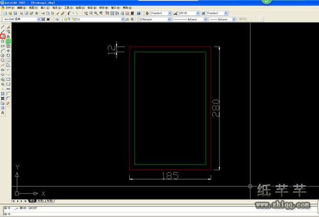The width and height of the screenshot is (319, 217).
Task: Choose the multiline Text tool labeled A
Action: 2,113
